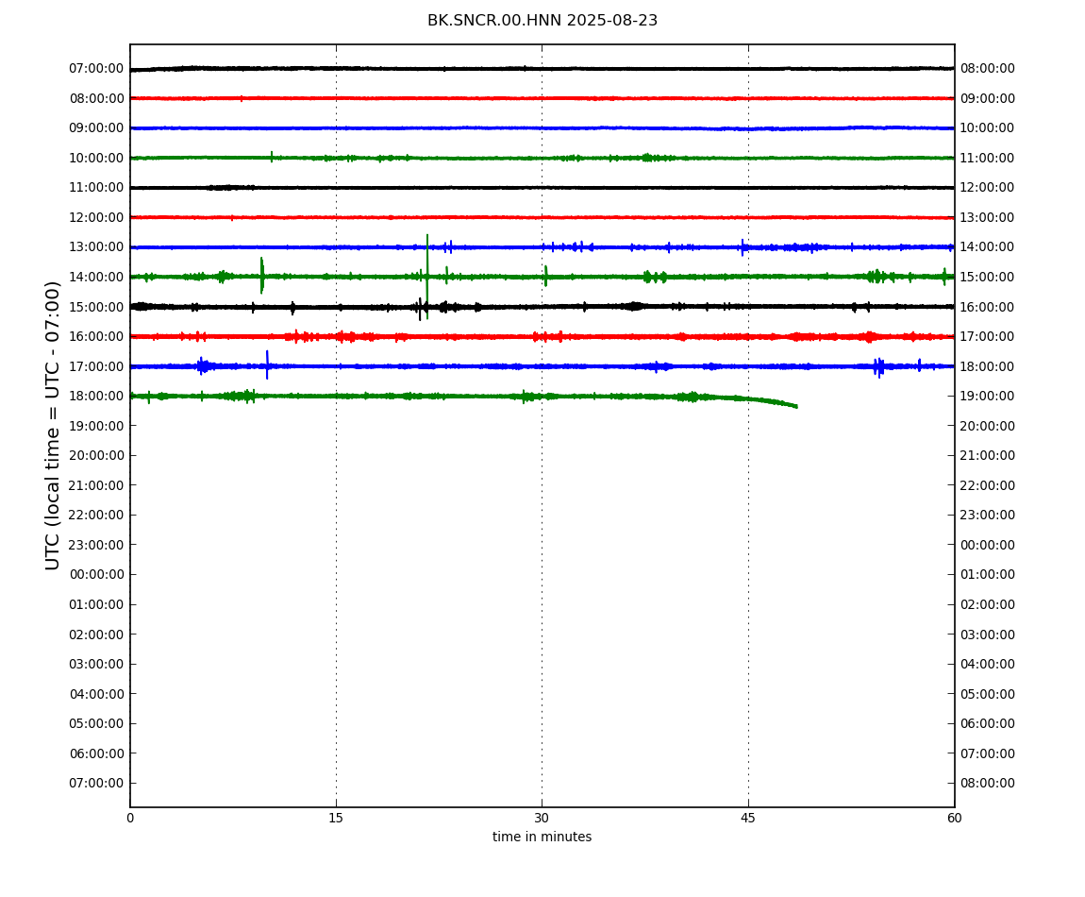Click left-axis label 02:00:00
The image size is (1085, 897).
point(97,635)
